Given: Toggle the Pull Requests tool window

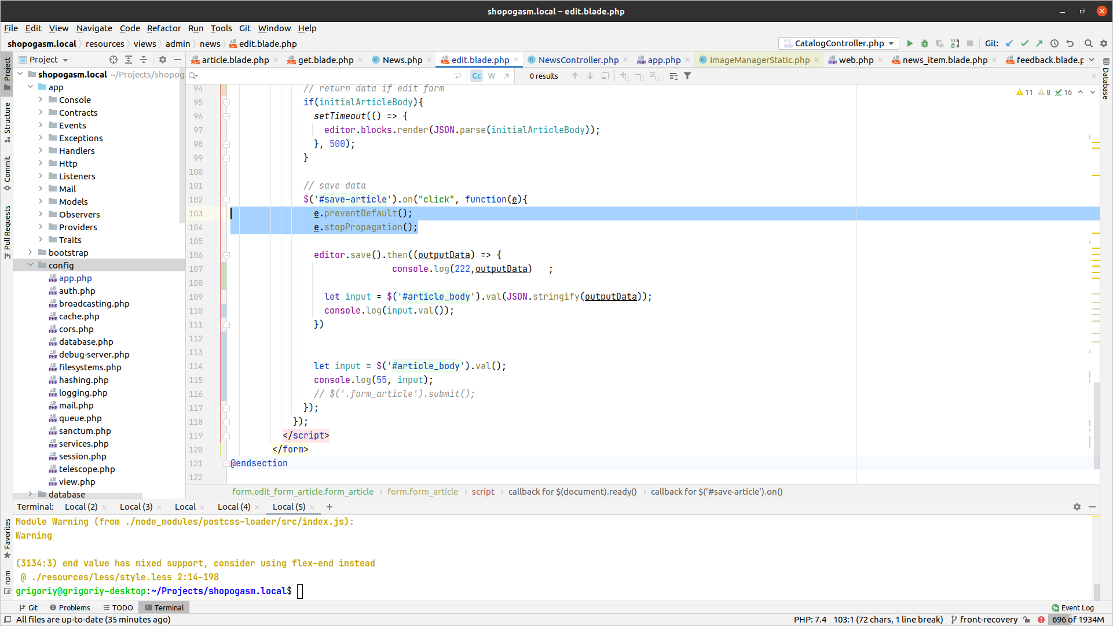Looking at the screenshot, I should (x=7, y=232).
